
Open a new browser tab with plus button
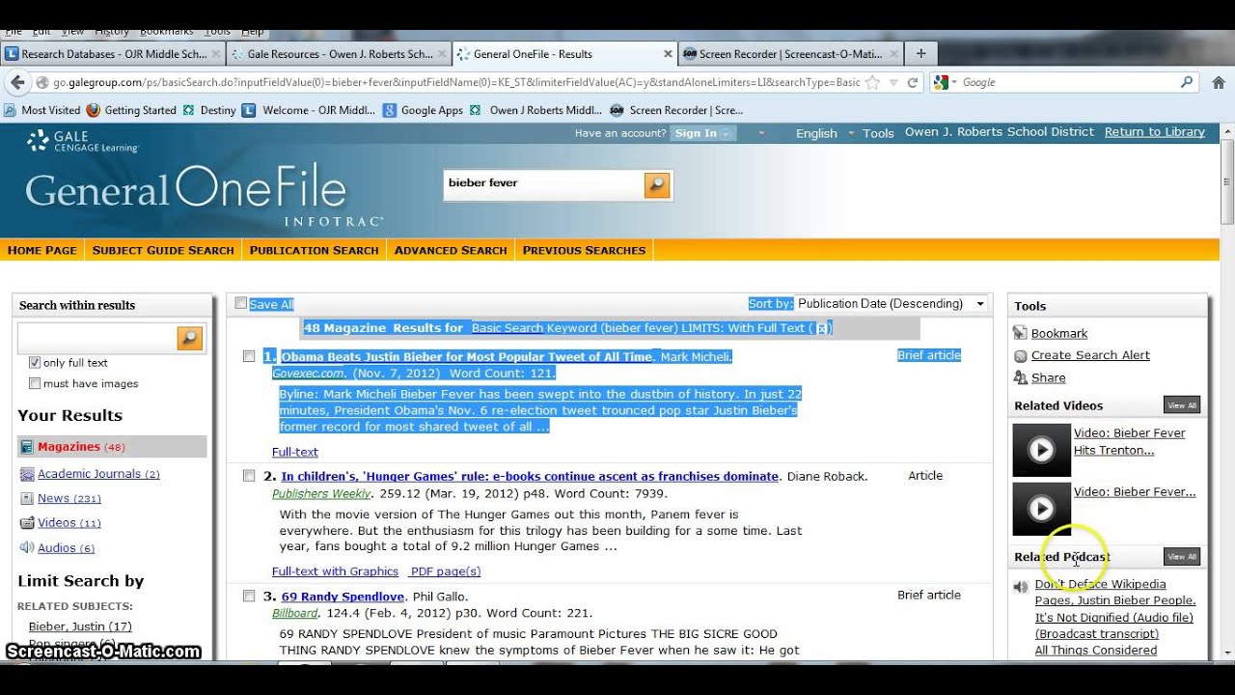(x=920, y=54)
